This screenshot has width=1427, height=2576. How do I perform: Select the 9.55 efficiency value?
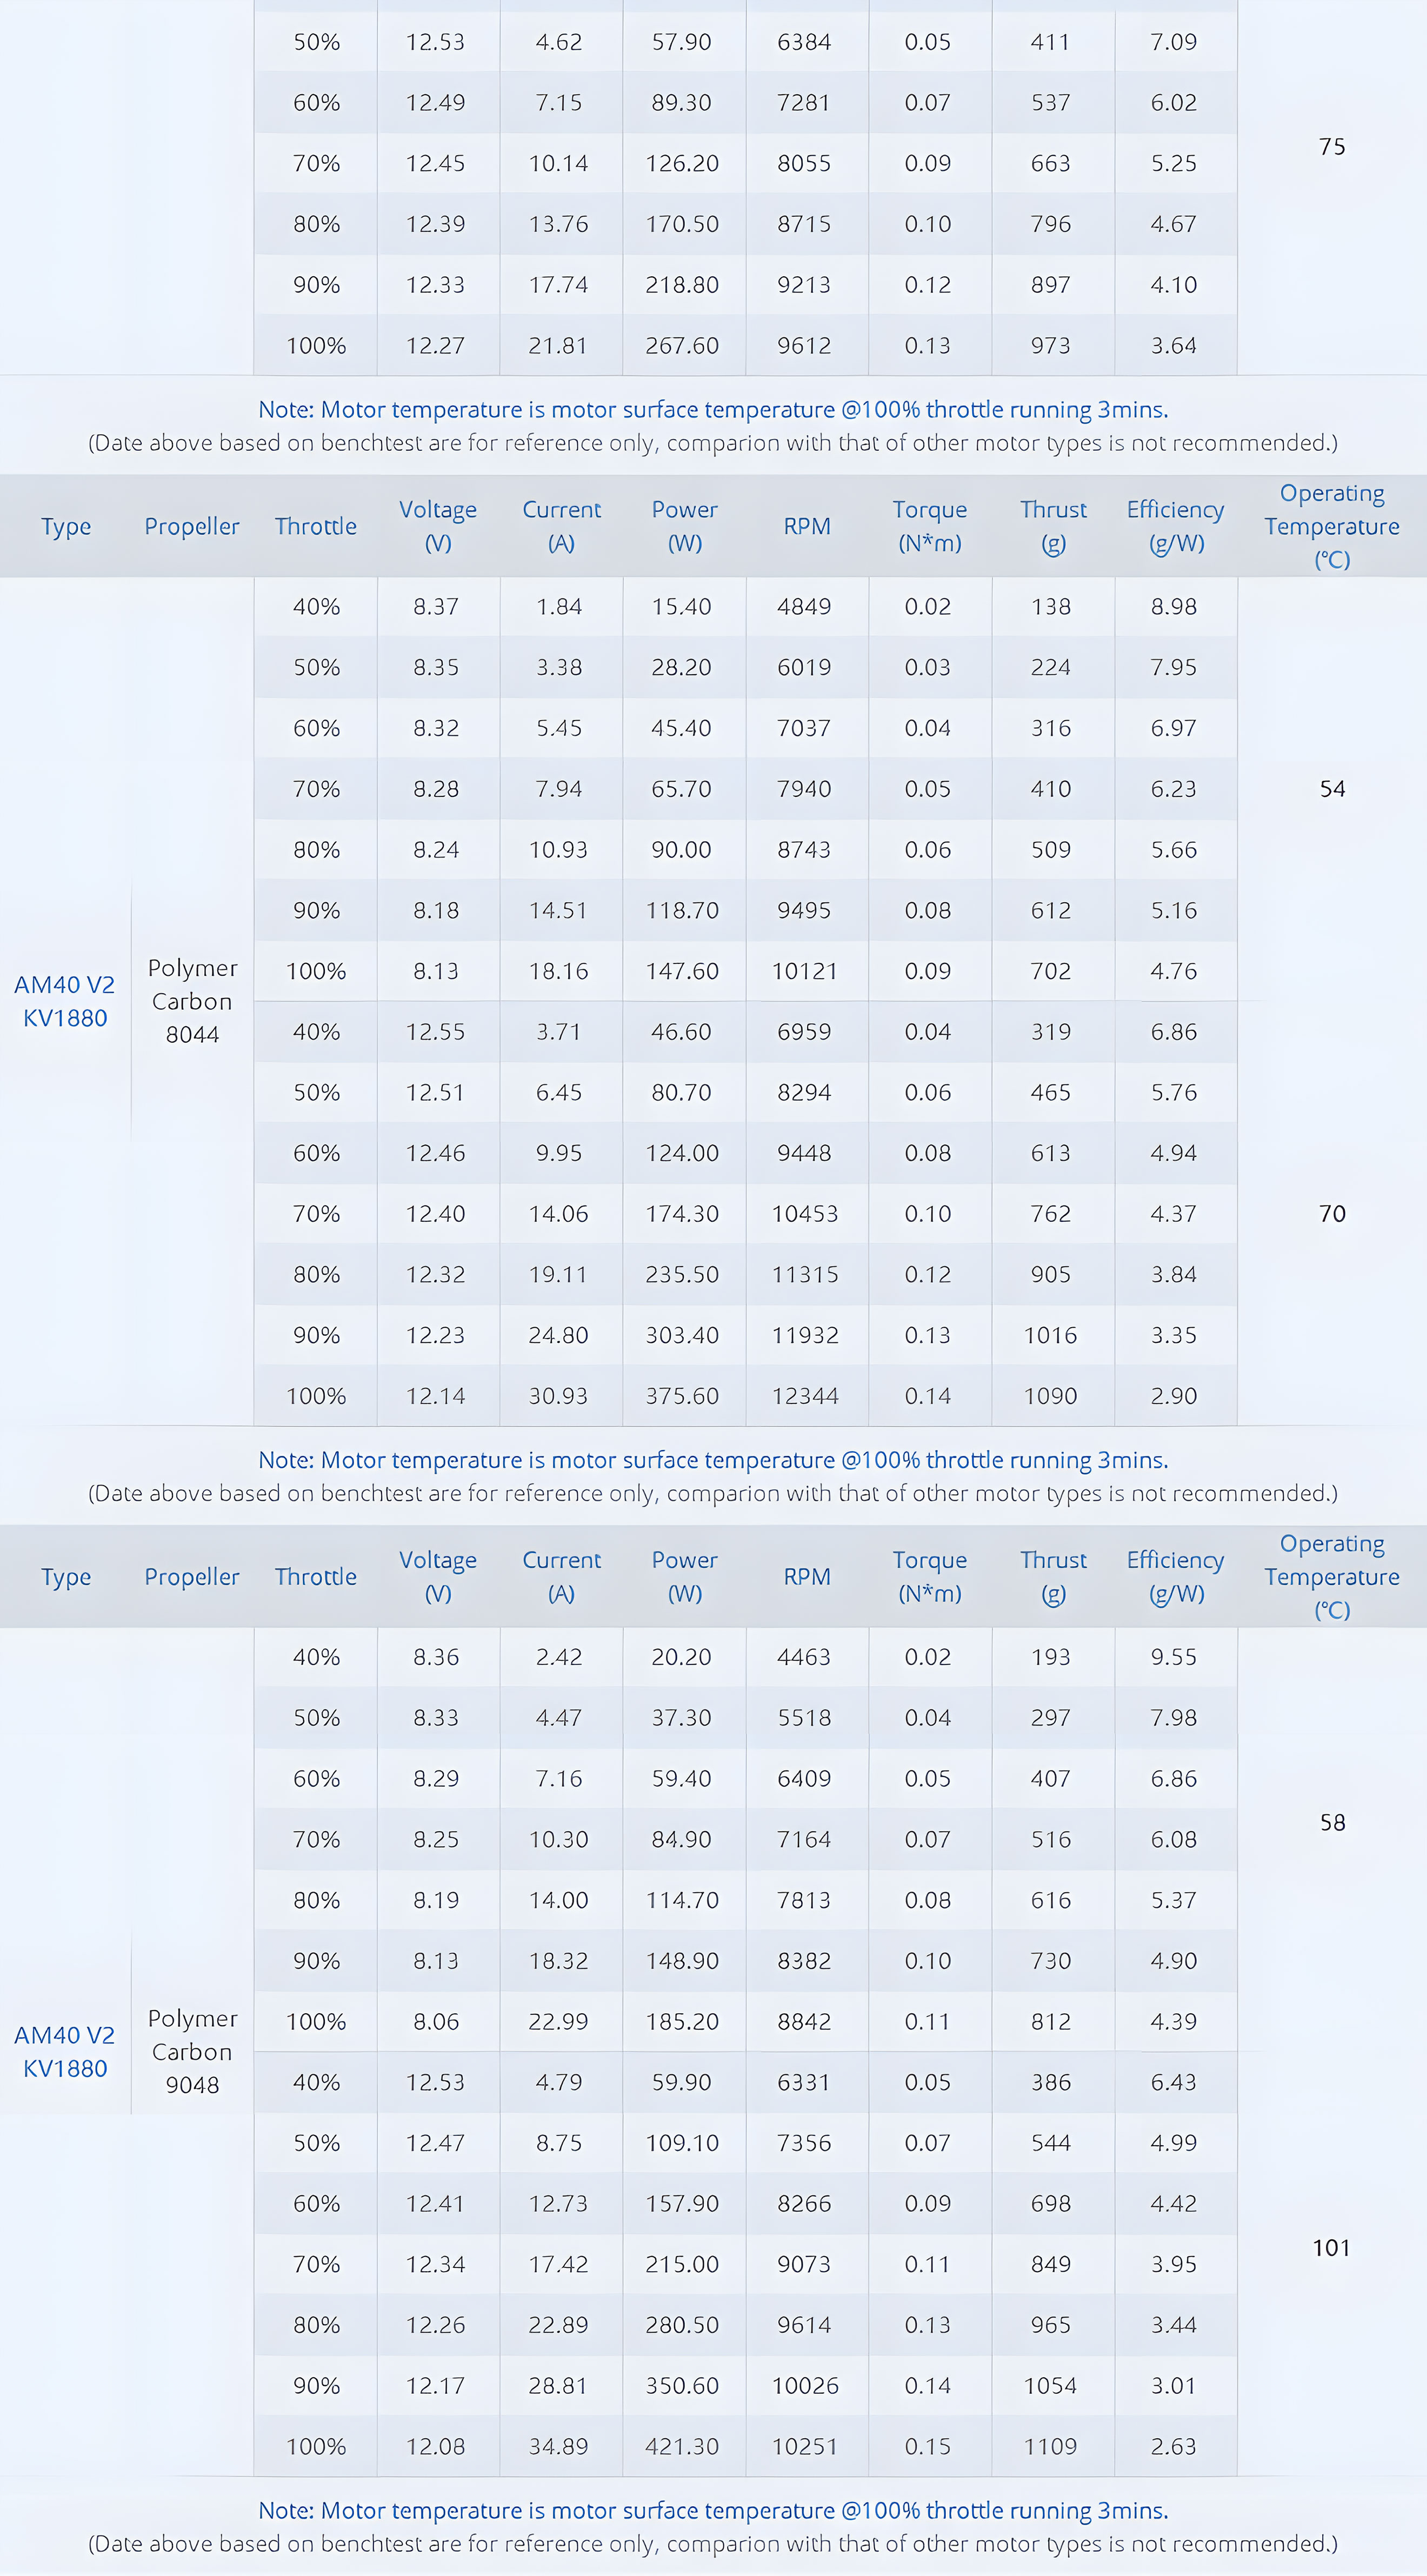point(1173,1657)
